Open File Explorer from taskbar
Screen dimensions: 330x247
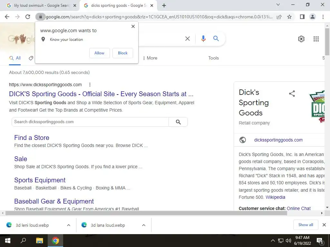[x=39, y=241]
